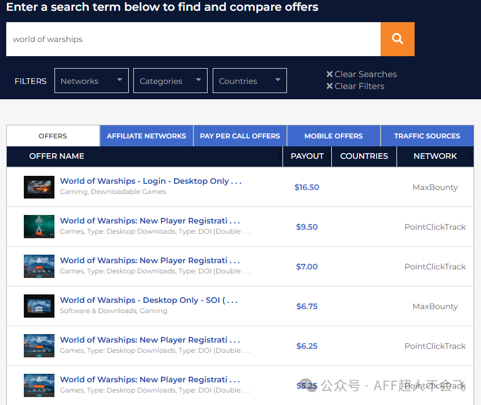Click 'Software & Downloads, Gaming' category text
This screenshot has height=405, width=481.
click(x=113, y=310)
